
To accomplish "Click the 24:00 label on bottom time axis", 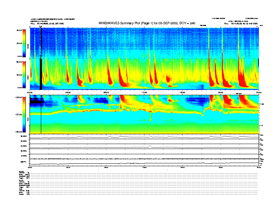I will (x=259, y=167).
